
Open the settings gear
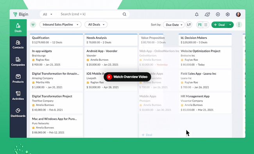coord(227,14)
